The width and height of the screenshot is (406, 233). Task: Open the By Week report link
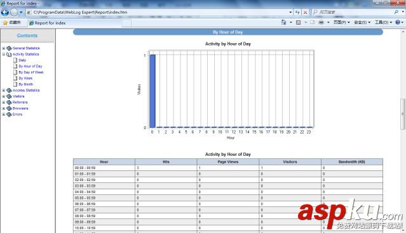click(x=25, y=78)
